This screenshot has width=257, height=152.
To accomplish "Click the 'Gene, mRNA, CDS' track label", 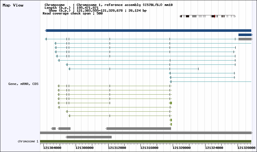I will coord(23,84).
